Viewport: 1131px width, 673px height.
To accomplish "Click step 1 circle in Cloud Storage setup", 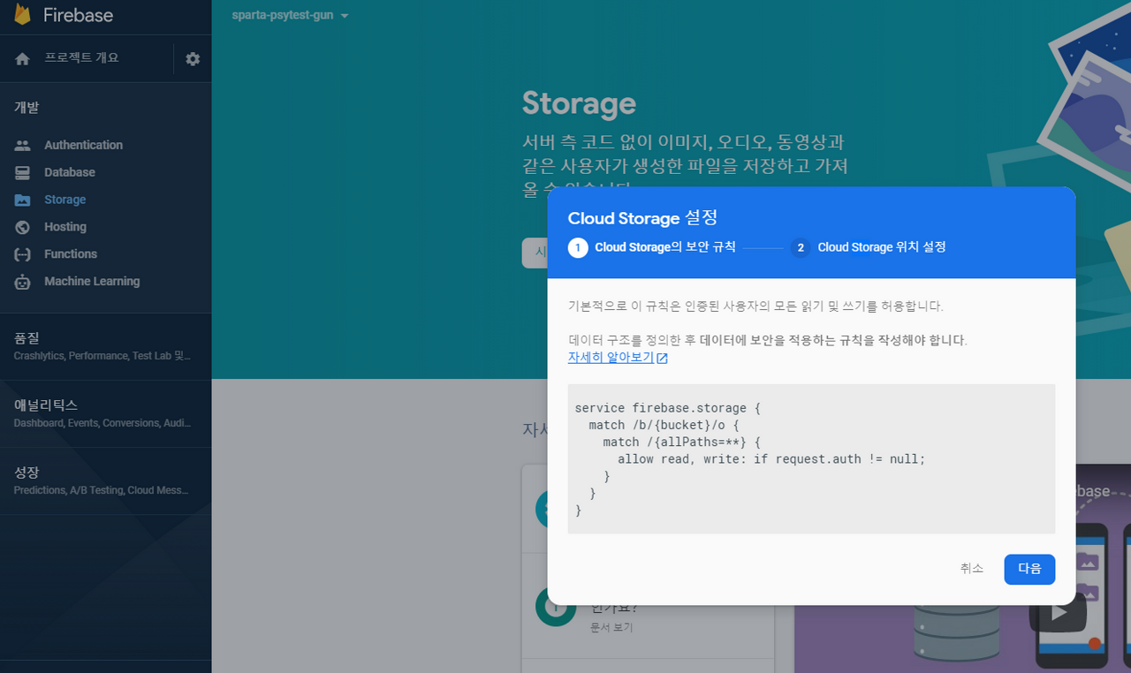I will [578, 247].
